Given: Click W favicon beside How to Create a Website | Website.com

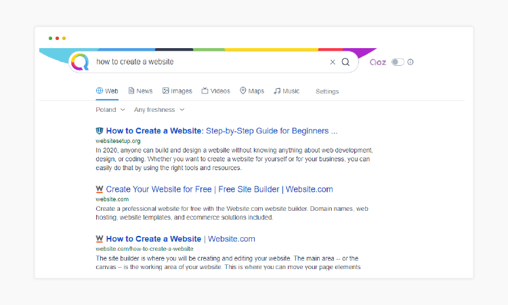Looking at the screenshot, I should [100, 239].
